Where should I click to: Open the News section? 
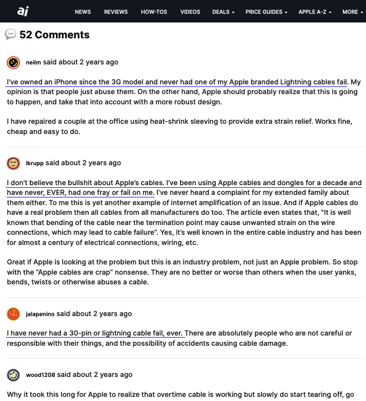click(x=83, y=12)
